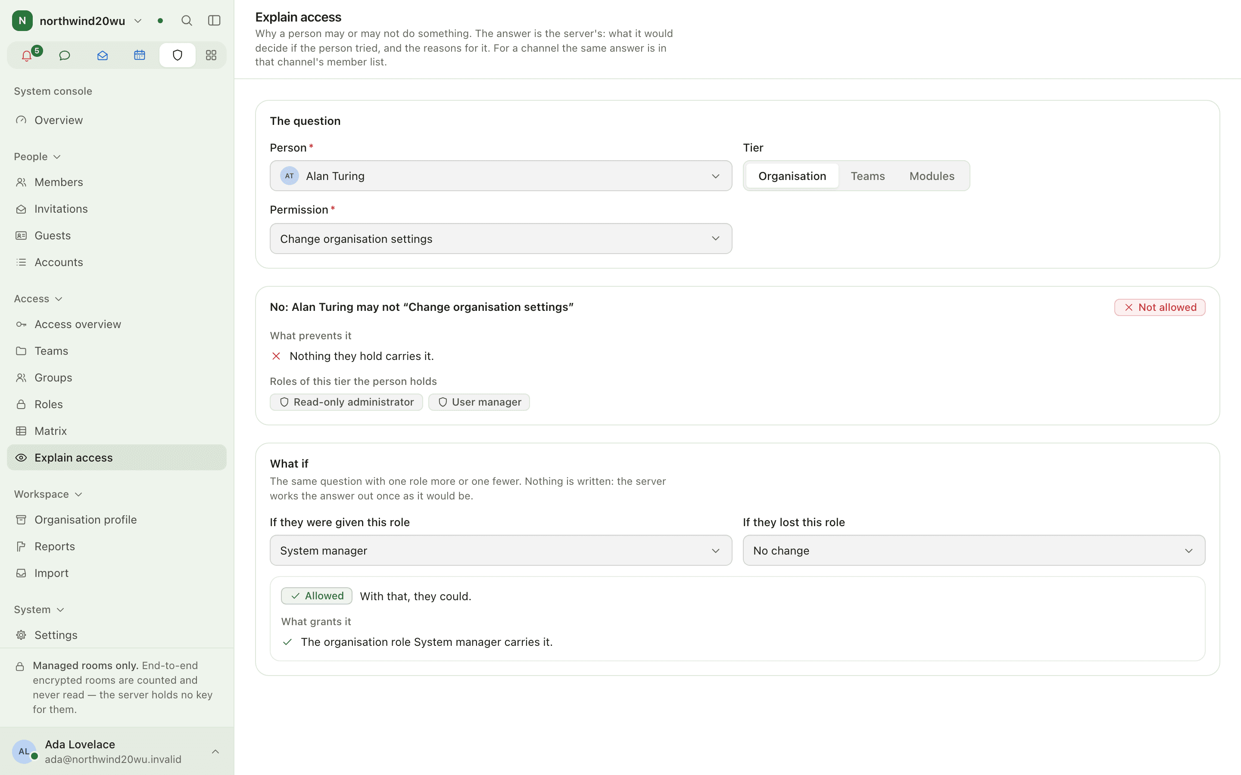Image resolution: width=1241 pixels, height=775 pixels.
Task: Expand the northwind20wu workspace switcher
Action: click(138, 21)
